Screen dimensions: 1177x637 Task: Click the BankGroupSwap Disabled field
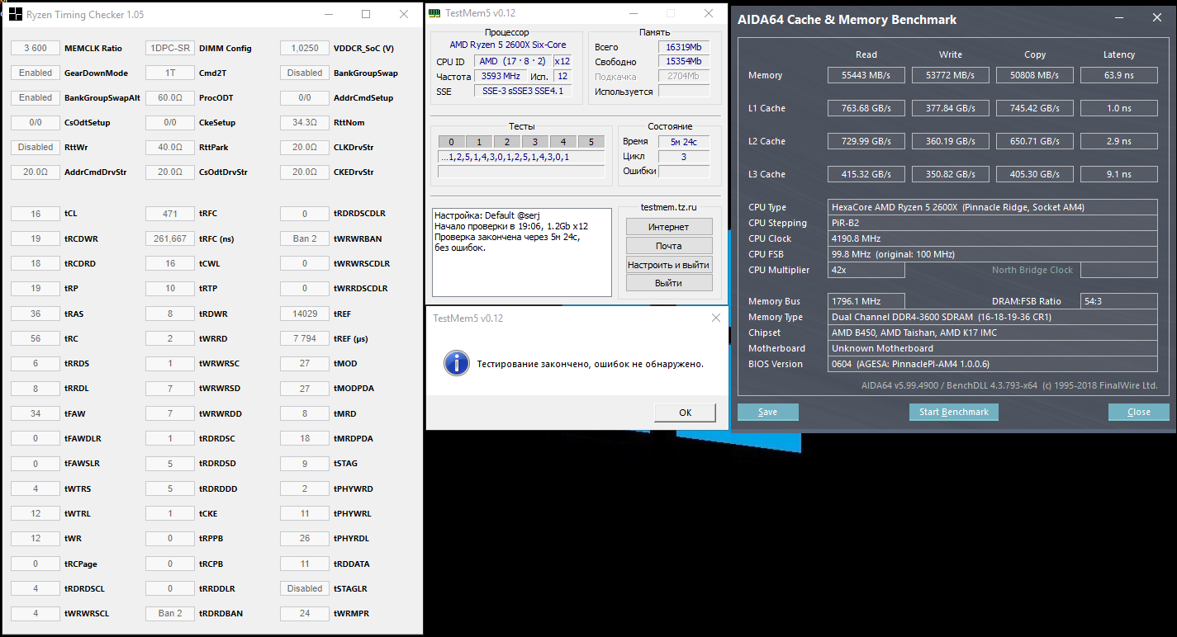tap(305, 73)
